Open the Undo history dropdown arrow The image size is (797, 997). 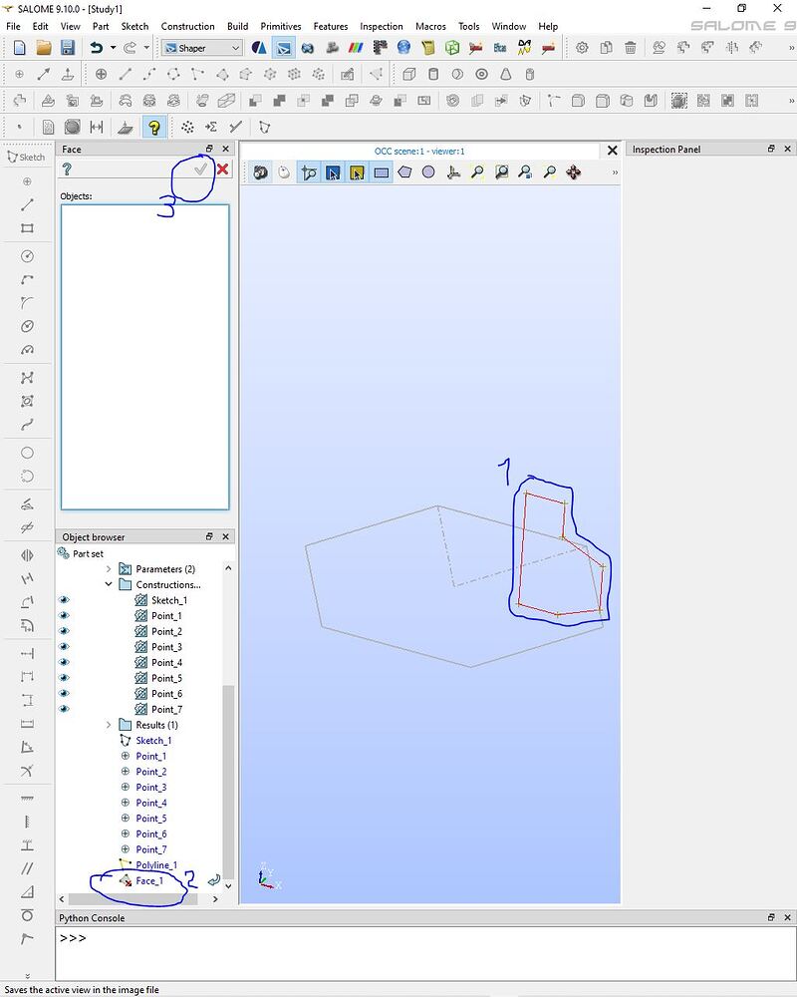[x=114, y=48]
